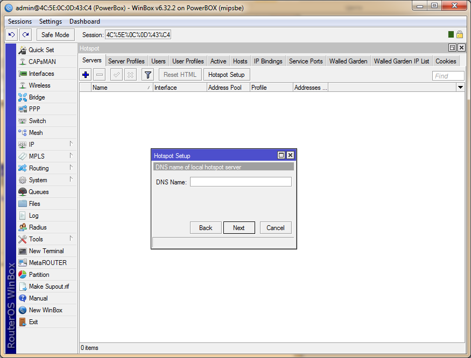Open the Settings menu

[51, 22]
